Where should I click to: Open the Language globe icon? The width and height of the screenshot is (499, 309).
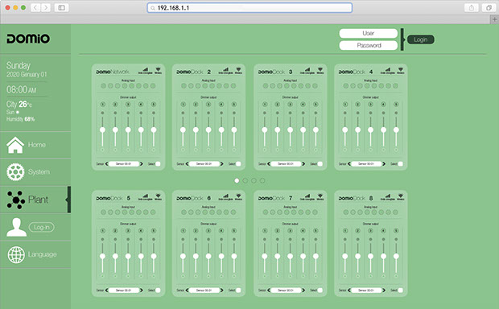pos(16,254)
